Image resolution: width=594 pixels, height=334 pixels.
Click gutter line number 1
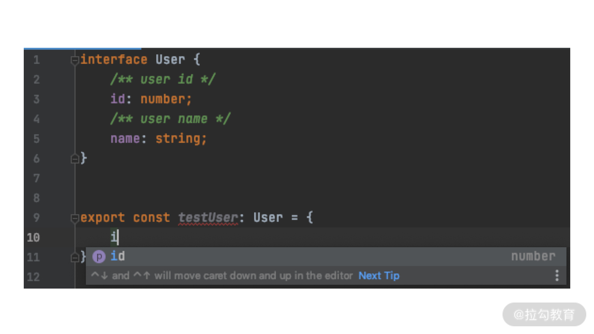click(37, 60)
